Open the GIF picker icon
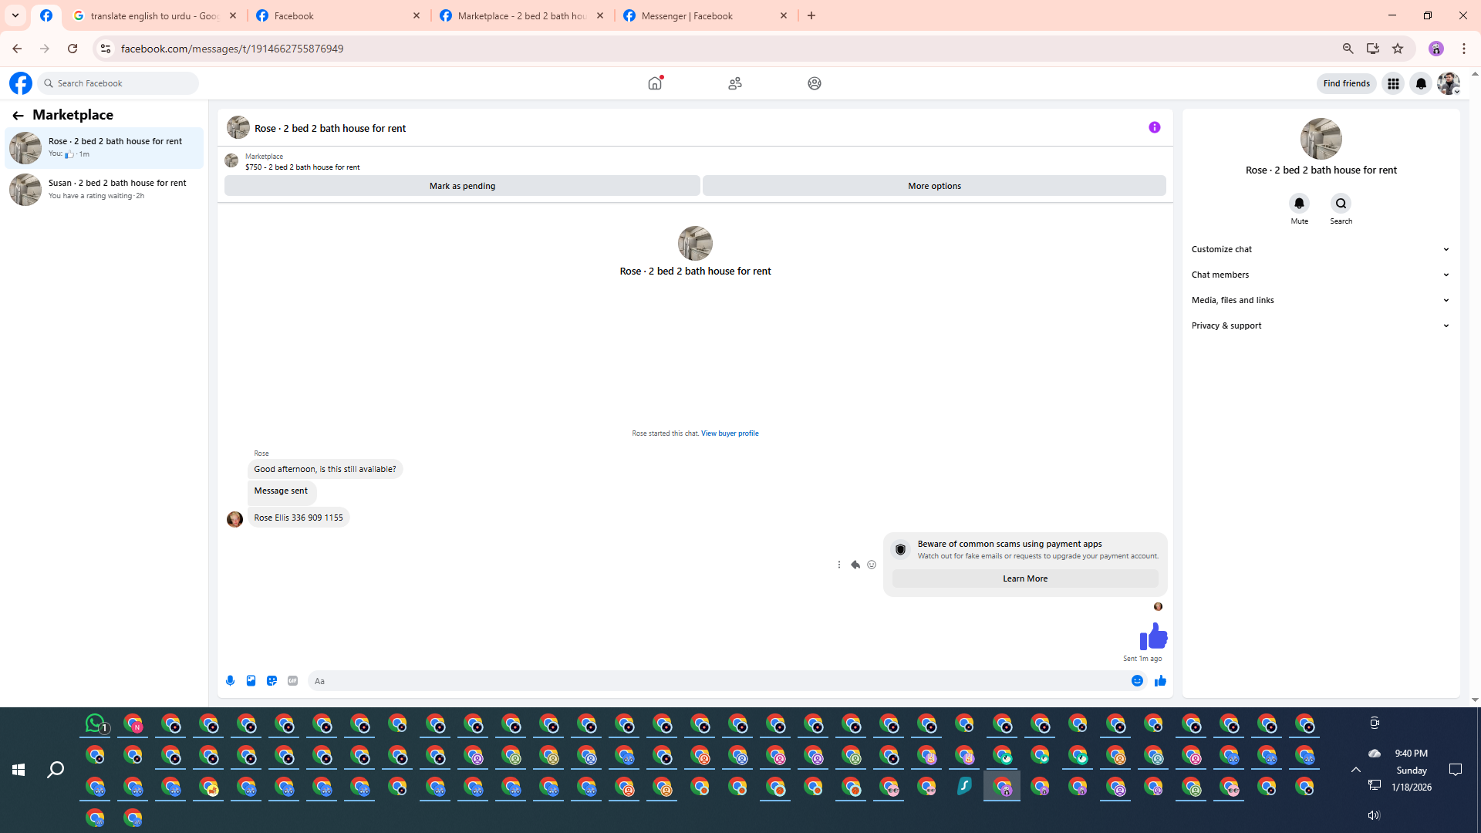 tap(292, 680)
